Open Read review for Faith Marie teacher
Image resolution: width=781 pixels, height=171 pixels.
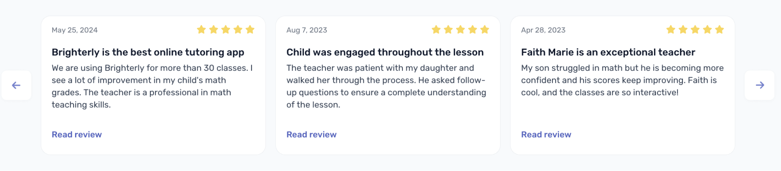tap(546, 134)
